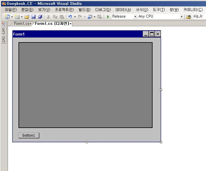
Task: Open the 빌드(B) menu
Action: tap(84, 10)
